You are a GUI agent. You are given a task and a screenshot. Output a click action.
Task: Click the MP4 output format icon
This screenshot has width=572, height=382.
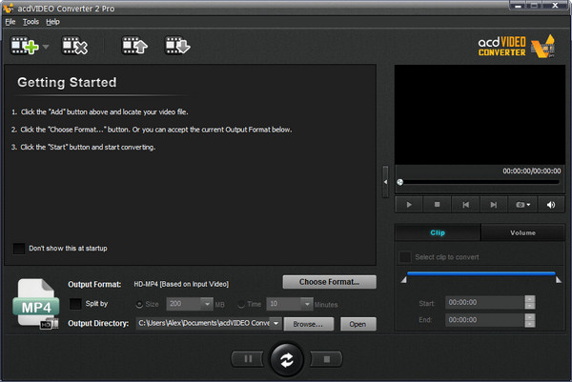tap(37, 305)
